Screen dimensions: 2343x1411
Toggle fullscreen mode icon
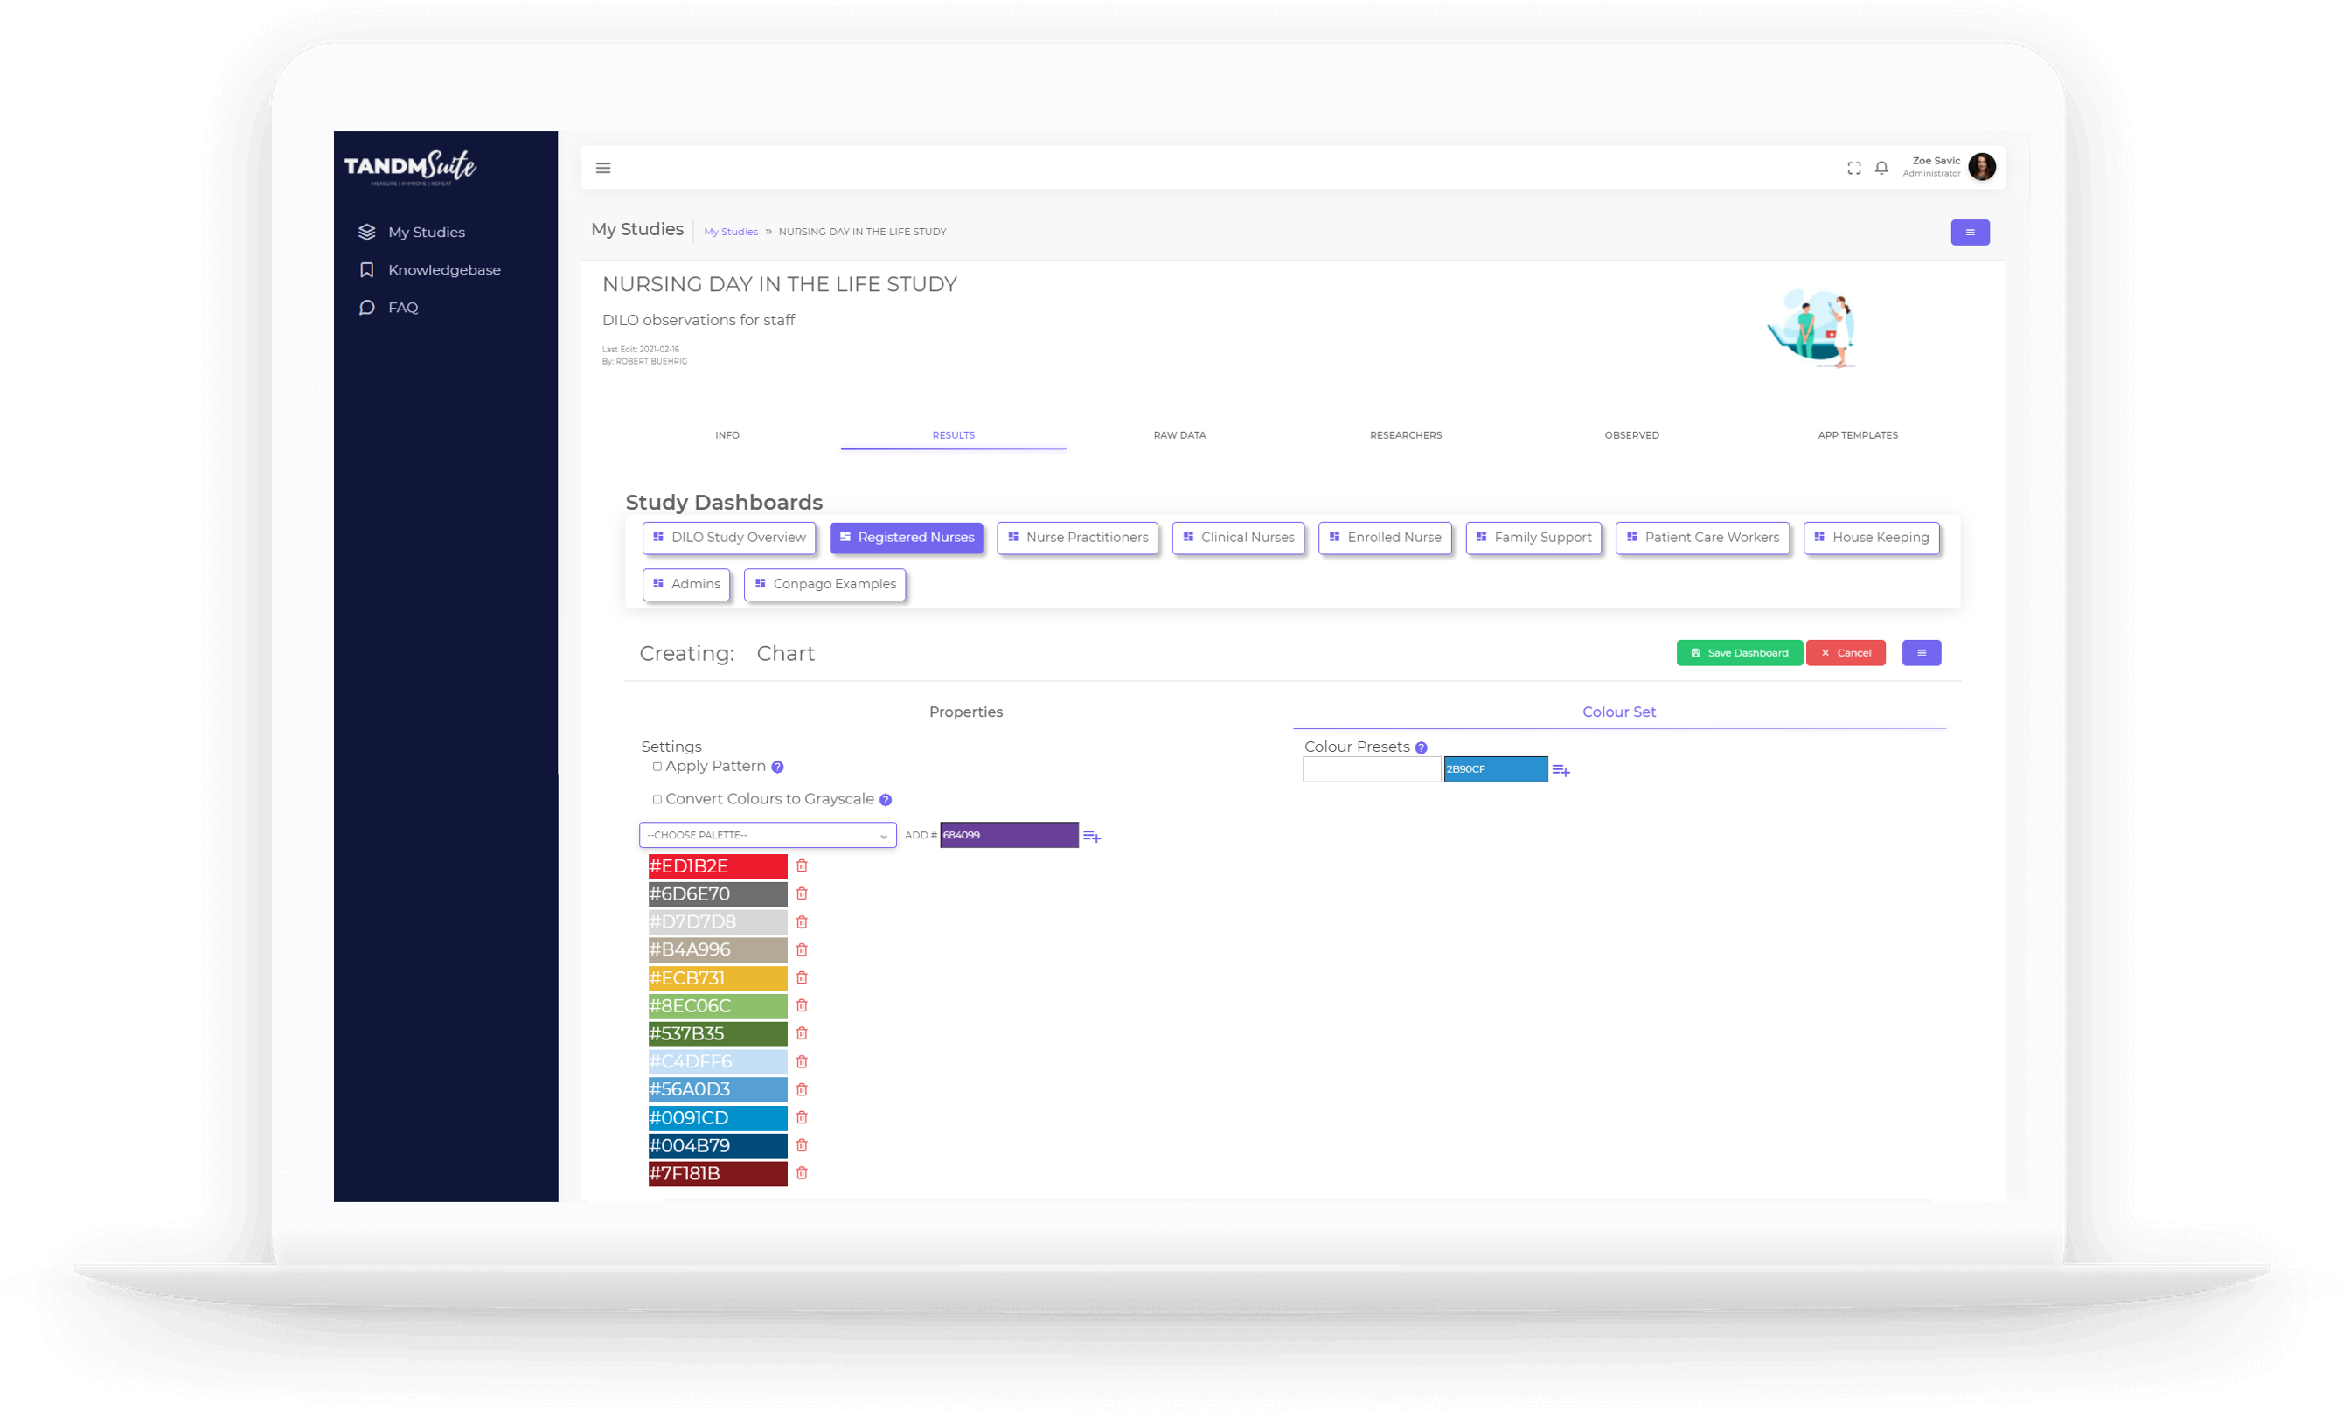pos(1853,169)
